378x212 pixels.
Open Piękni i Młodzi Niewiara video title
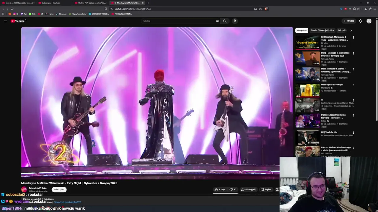point(333,116)
